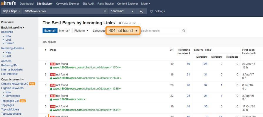The height and width of the screenshot is (117, 263).
Task: Click referring domains value 59 in row 1
Action: pos(188,64)
